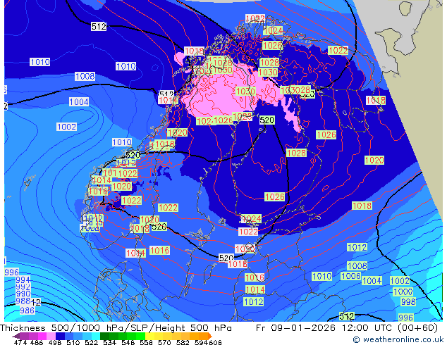Click the legend value '606'
Viewport: 447px width, 345px height.
click(215, 342)
